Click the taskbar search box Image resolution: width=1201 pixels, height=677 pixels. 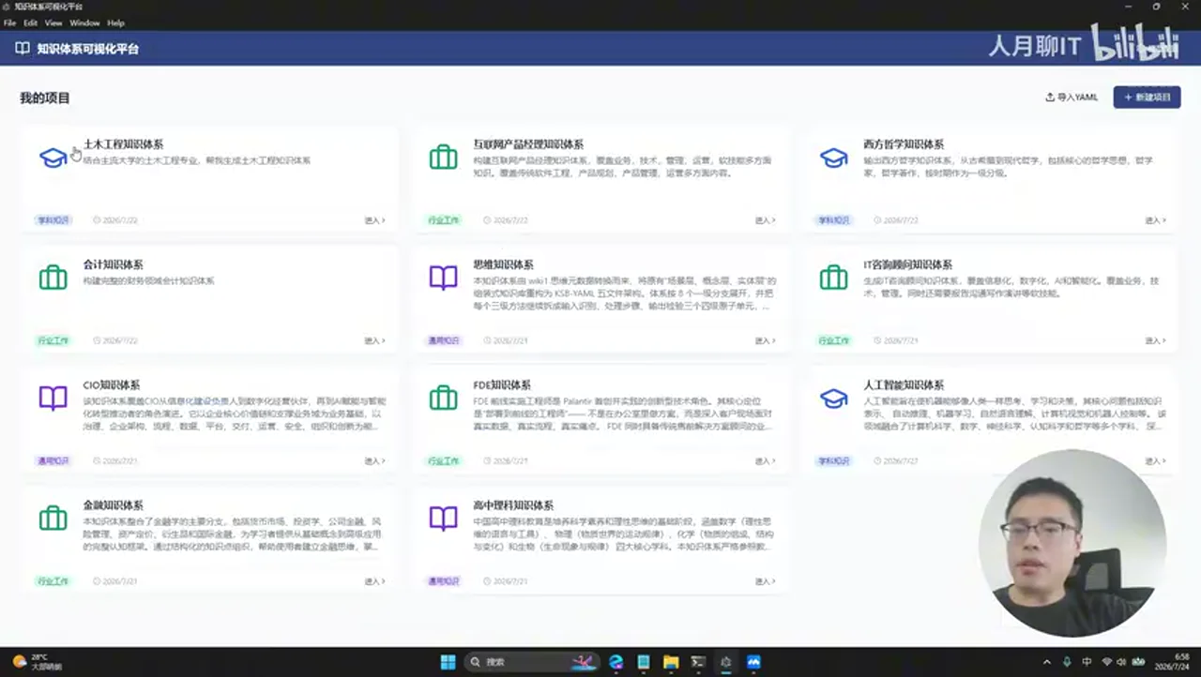point(531,661)
